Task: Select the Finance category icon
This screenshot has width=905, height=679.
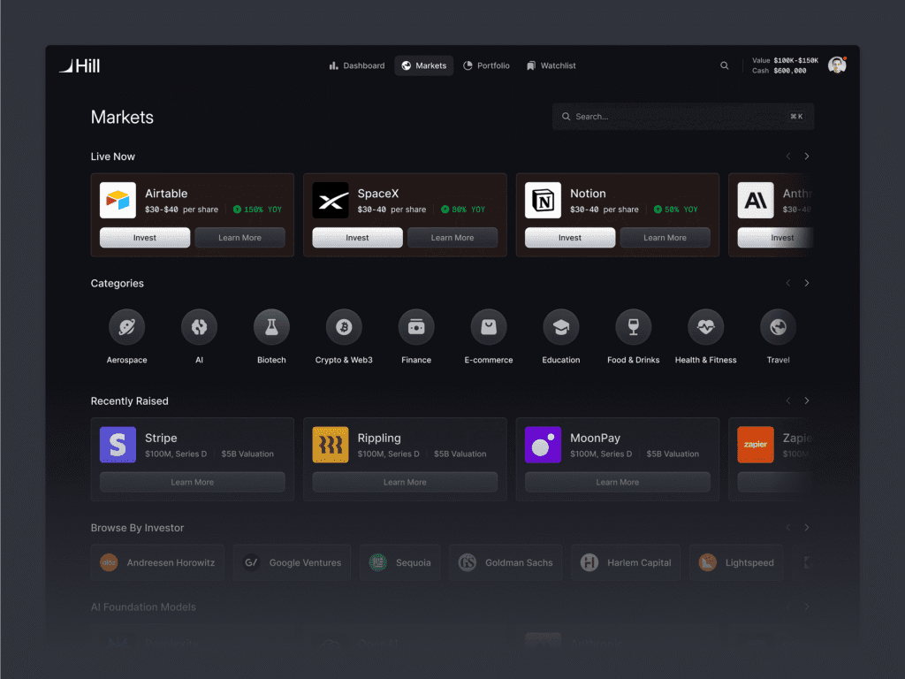Action: [x=416, y=327]
